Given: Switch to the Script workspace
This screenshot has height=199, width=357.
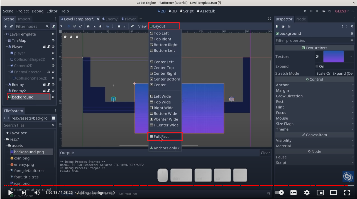Looking at the screenshot, I should tap(187, 11).
